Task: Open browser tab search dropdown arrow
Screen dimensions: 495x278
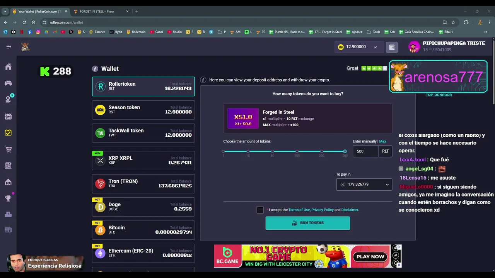Action: tap(5, 12)
